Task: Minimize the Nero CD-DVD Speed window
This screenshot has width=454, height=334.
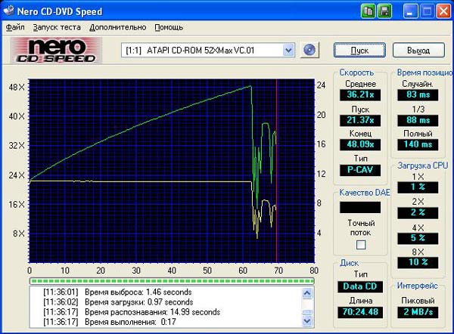Action: (409, 11)
